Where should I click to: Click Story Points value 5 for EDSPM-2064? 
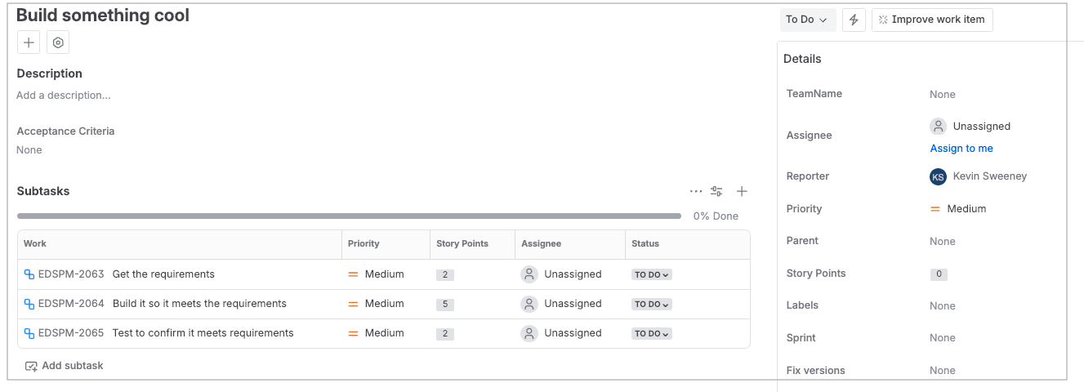[x=445, y=305]
